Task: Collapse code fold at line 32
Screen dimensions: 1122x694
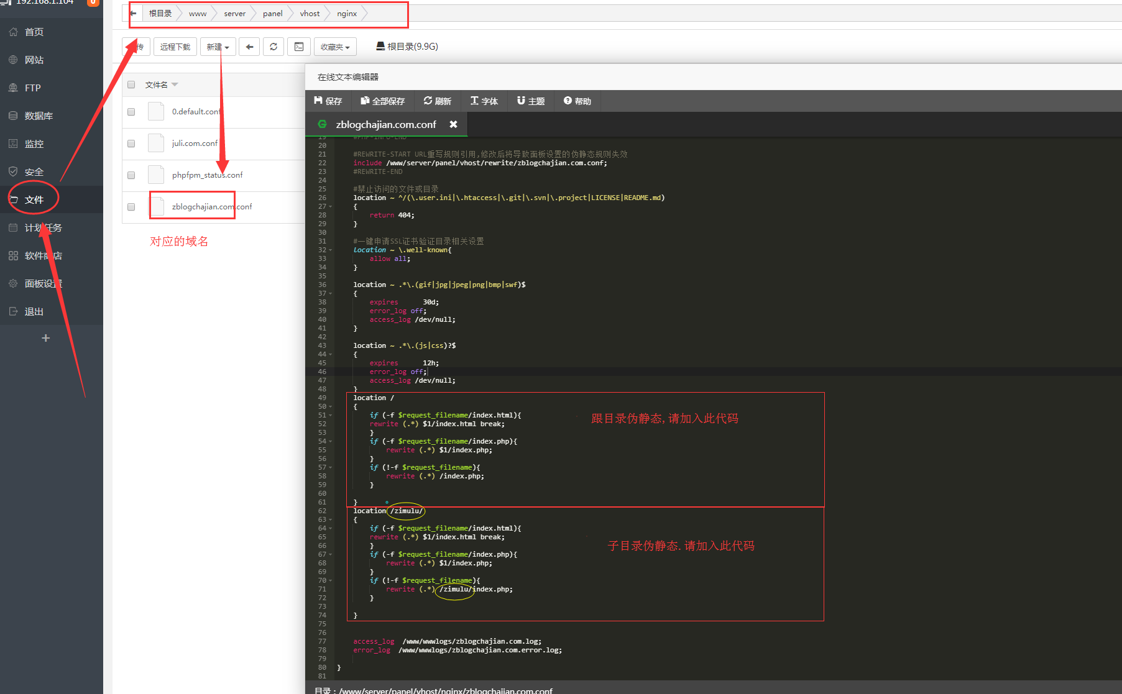Action: tap(331, 250)
